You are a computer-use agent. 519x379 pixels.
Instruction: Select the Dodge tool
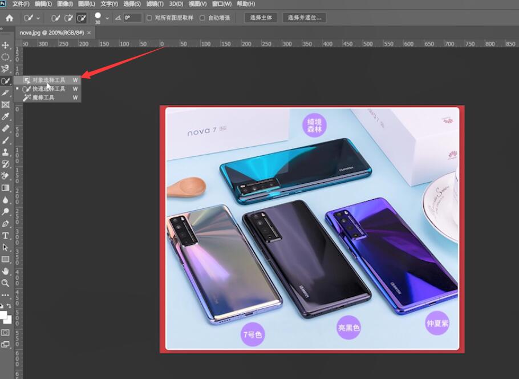click(x=5, y=212)
